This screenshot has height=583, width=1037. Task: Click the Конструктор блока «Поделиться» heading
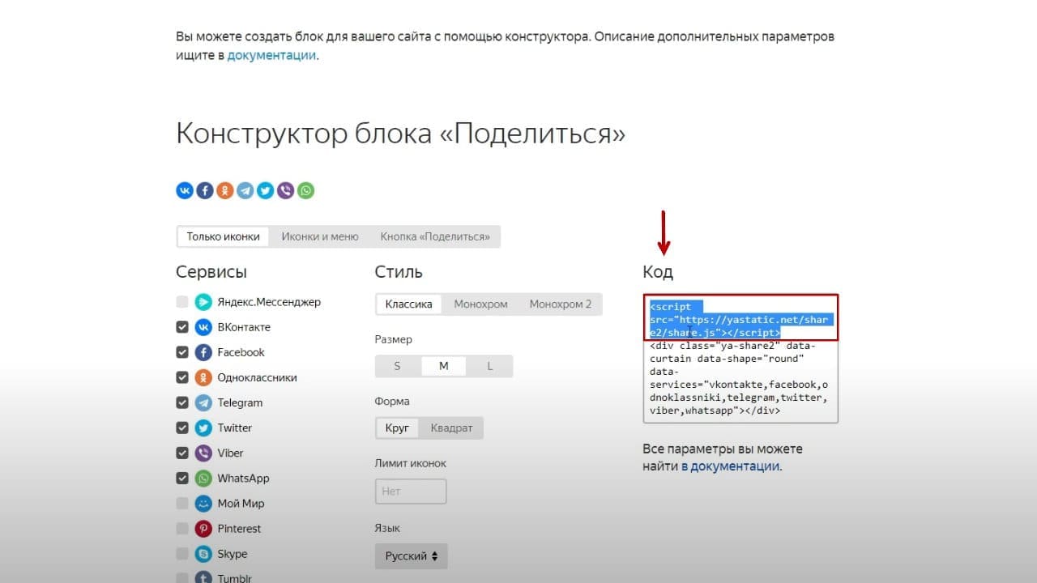(x=400, y=134)
